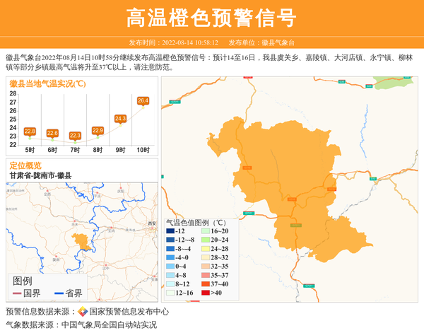The width and height of the screenshot is (424, 333).
Task: Pick the dark blue -12 color swatch
Action: coord(170,231)
